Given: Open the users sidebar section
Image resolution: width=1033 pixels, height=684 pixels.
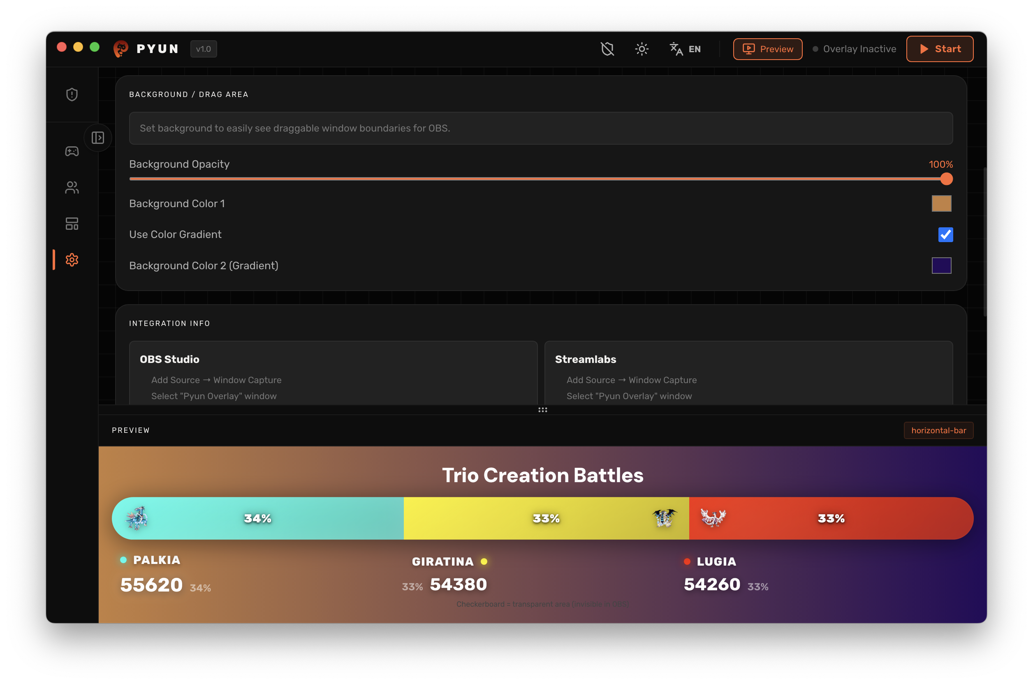Looking at the screenshot, I should click(72, 187).
